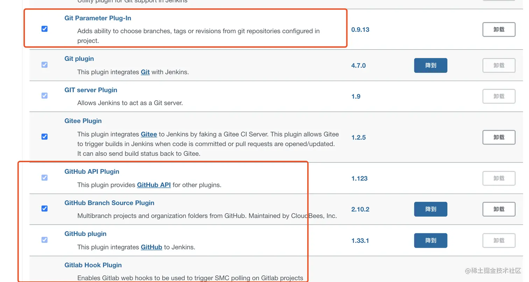Image resolution: width=529 pixels, height=282 pixels.
Task: Open the GitHub Branch Source Plugin link
Action: click(109, 203)
